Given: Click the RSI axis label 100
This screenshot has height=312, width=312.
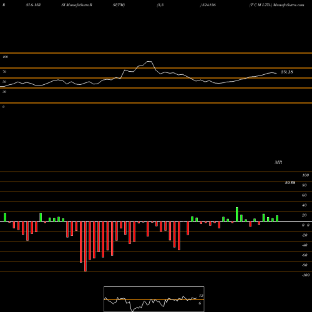Looking at the screenshot, I should [x=5, y=57].
